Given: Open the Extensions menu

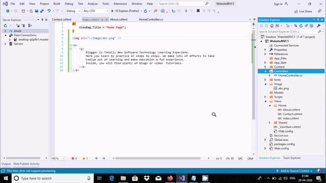Looking at the screenshot, I should [120, 4].
